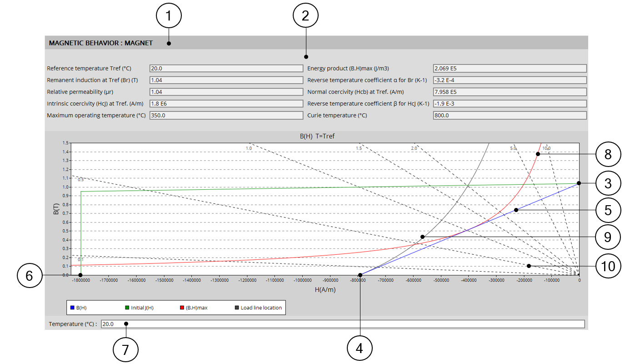Click the dark Load line location swatch

pos(237,308)
